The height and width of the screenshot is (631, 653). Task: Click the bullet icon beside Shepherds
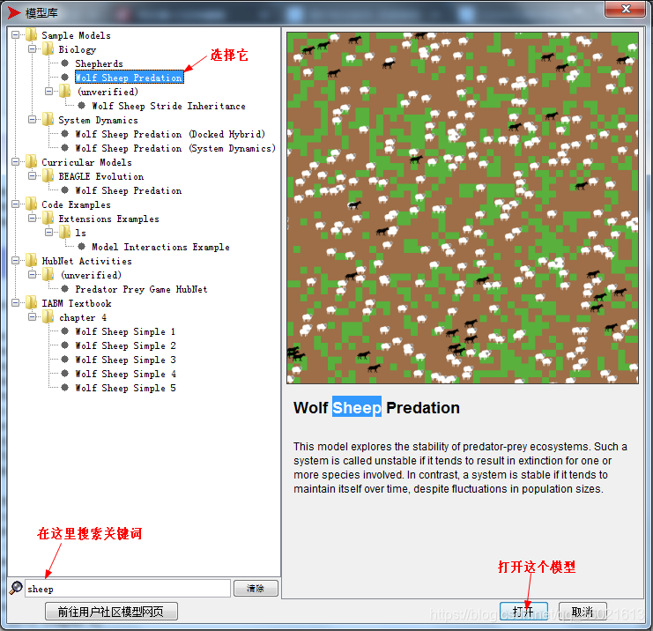65,63
